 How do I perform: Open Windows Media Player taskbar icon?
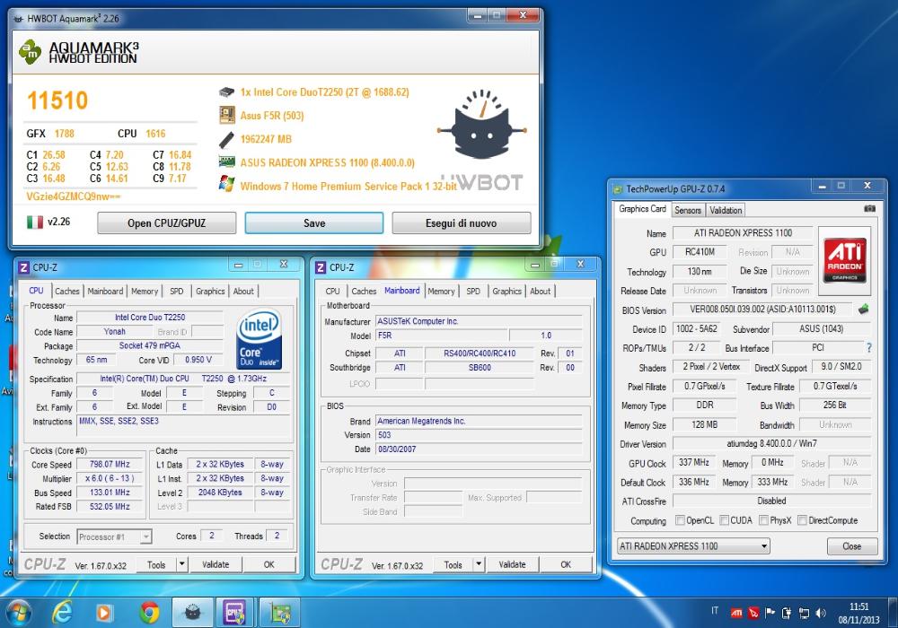(x=103, y=613)
